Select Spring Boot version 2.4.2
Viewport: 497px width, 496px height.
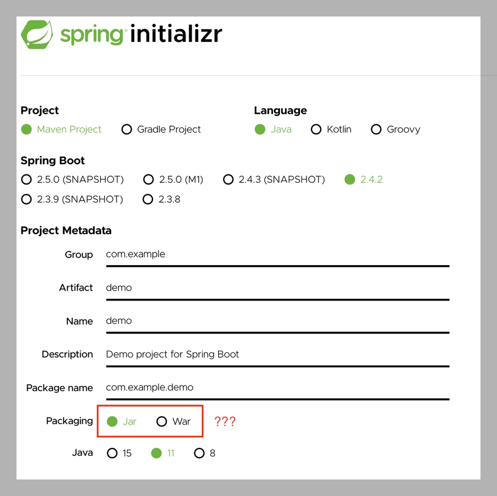coord(350,180)
